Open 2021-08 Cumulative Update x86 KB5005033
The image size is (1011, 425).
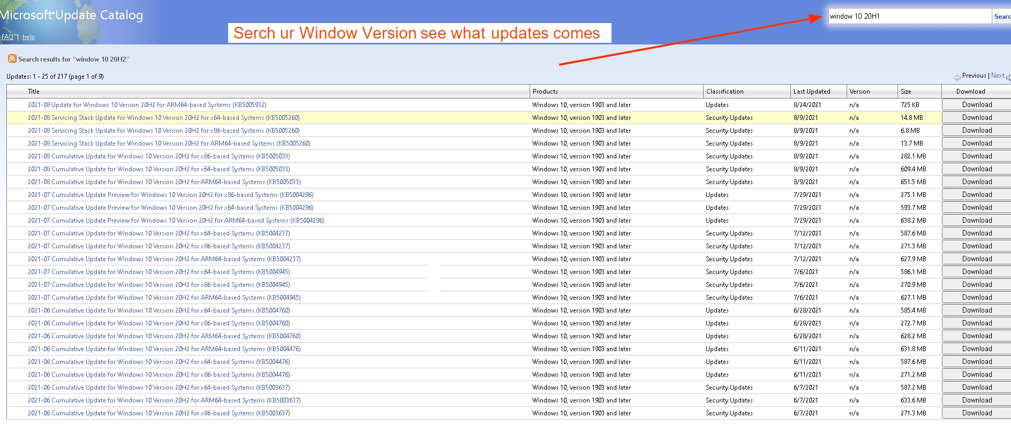point(159,156)
